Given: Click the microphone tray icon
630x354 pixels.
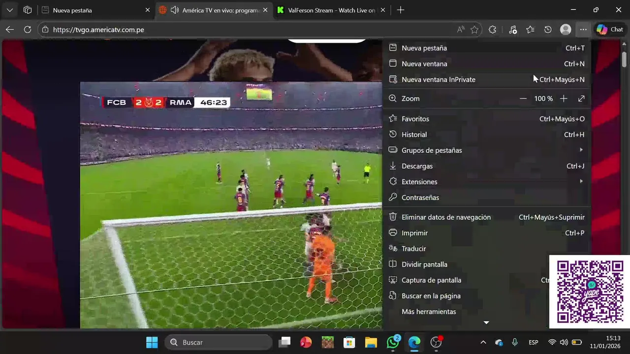Looking at the screenshot, I should tap(515, 342).
